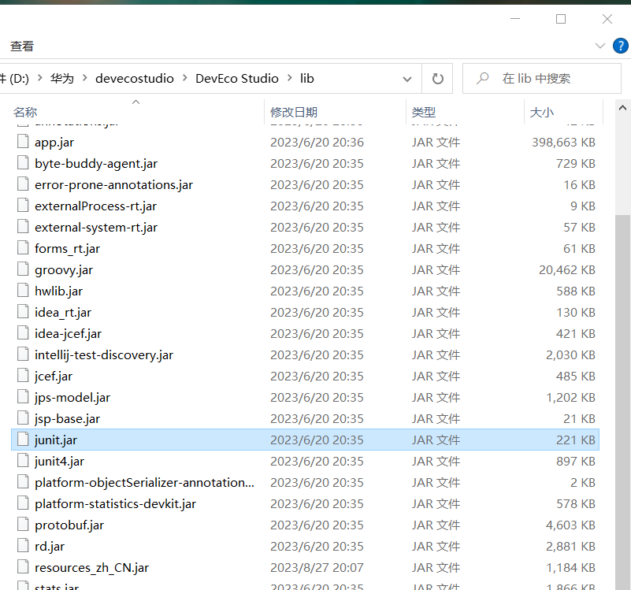Refresh the lib folder view

(437, 79)
